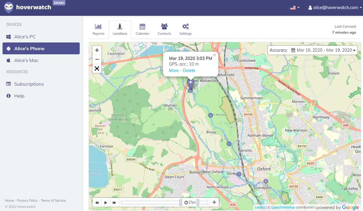Click Delete in location popup

click(x=189, y=71)
